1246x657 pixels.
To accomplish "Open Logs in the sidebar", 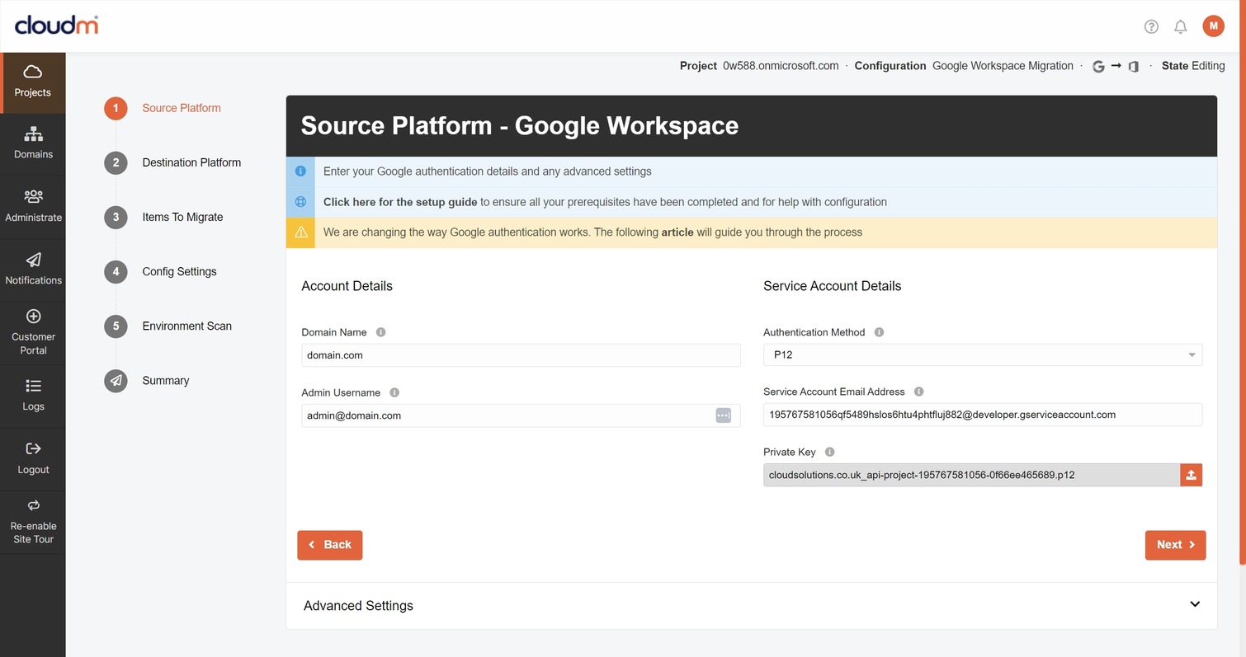I will click(33, 396).
